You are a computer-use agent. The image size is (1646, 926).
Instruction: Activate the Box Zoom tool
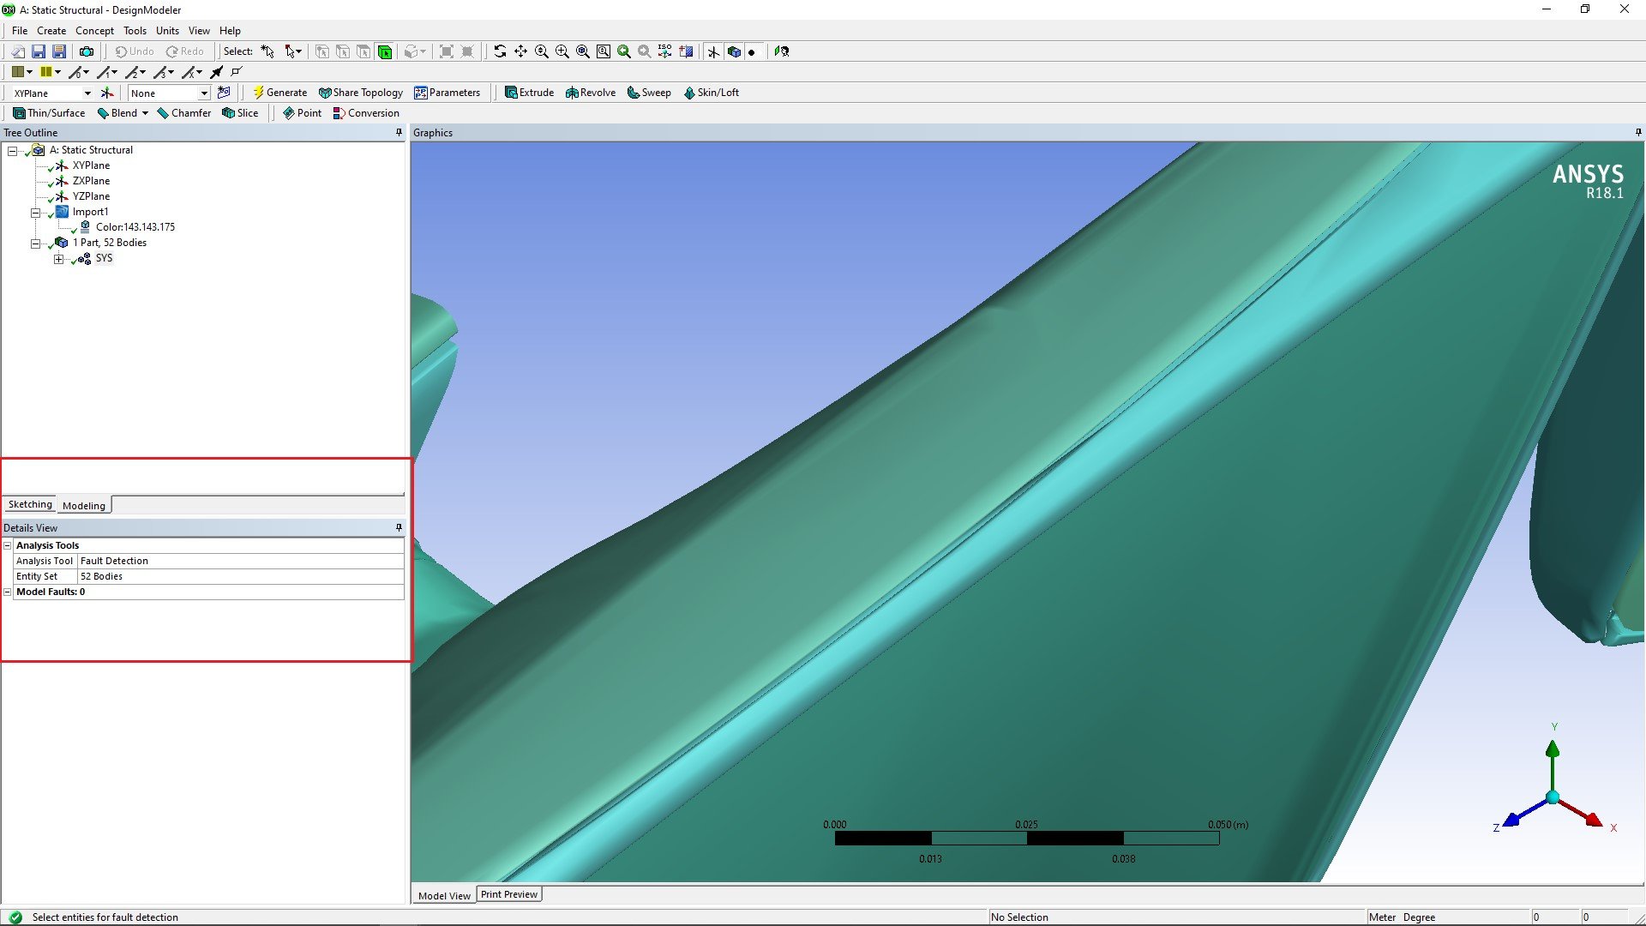pyautogui.click(x=562, y=51)
